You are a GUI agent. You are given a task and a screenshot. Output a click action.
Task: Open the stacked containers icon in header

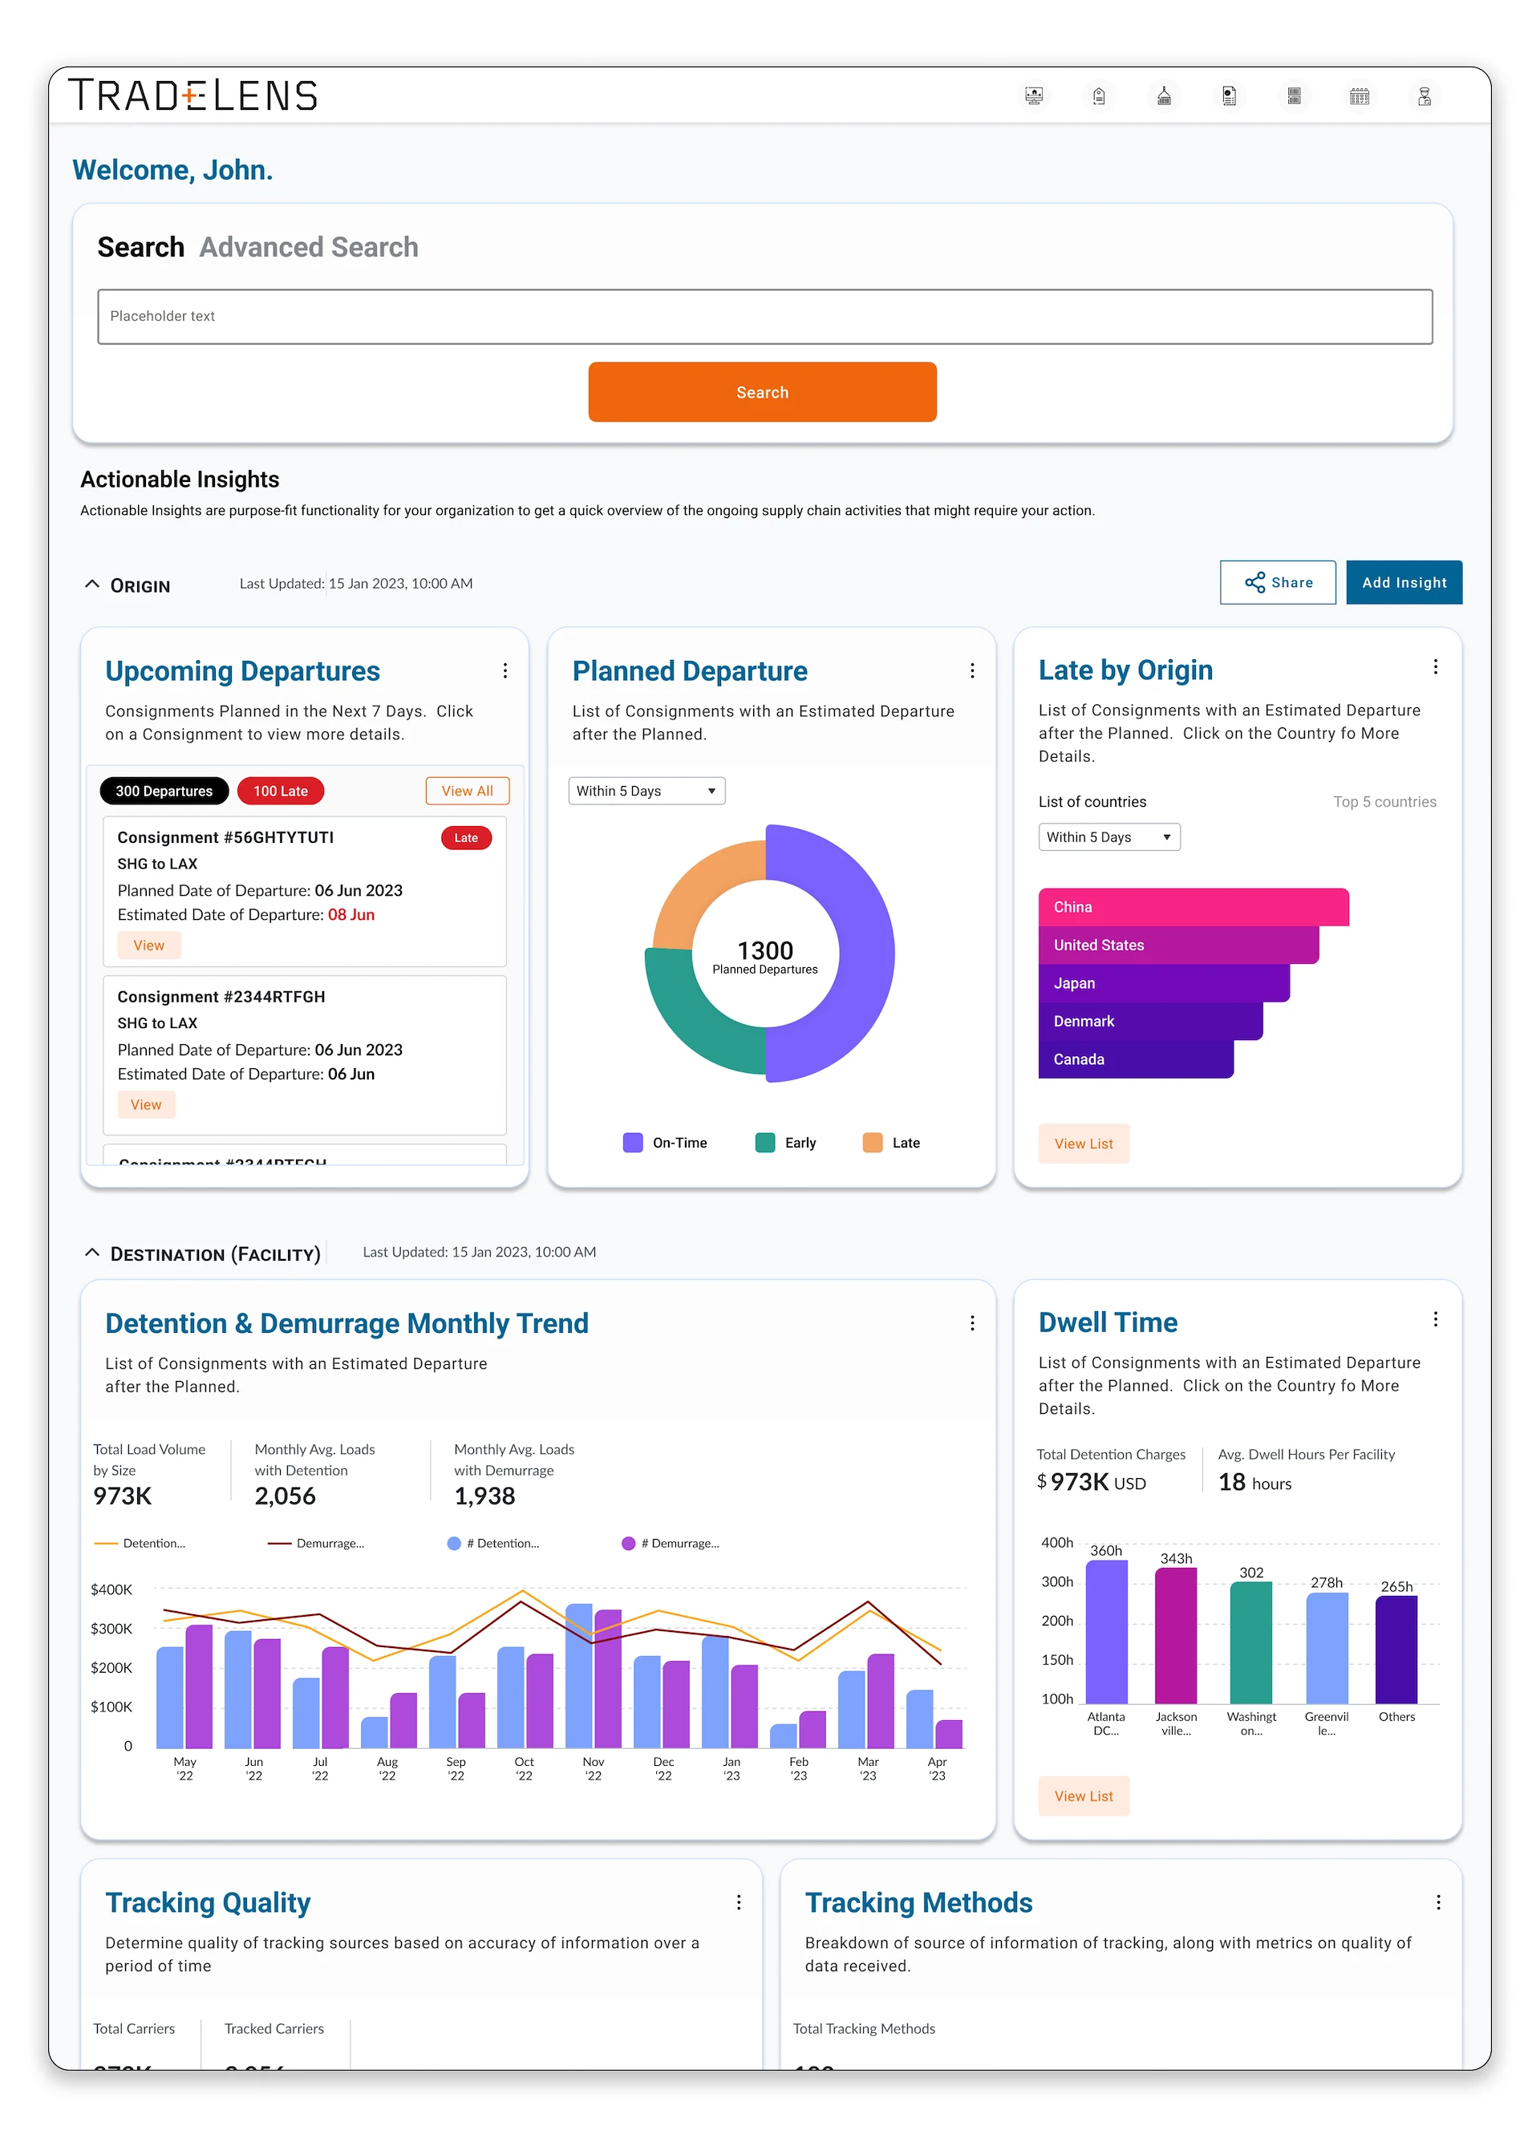coord(1294,96)
